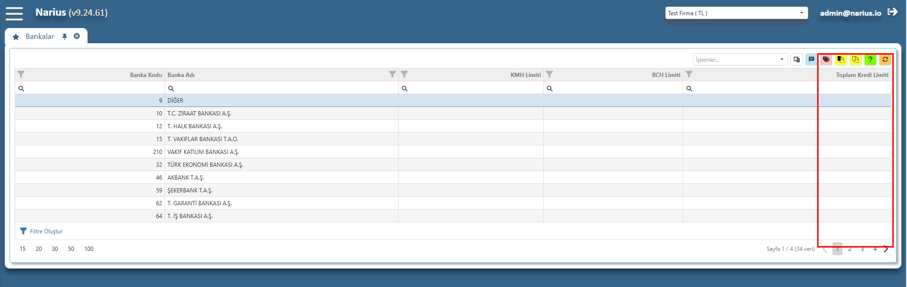Screen dimensions: 907x287
Task: Log out using the exit icon
Action: [893, 12]
